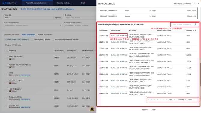201x113 pixels.
Task: Click the previous page arrow in bill of lading pagination
Action: 148,100
